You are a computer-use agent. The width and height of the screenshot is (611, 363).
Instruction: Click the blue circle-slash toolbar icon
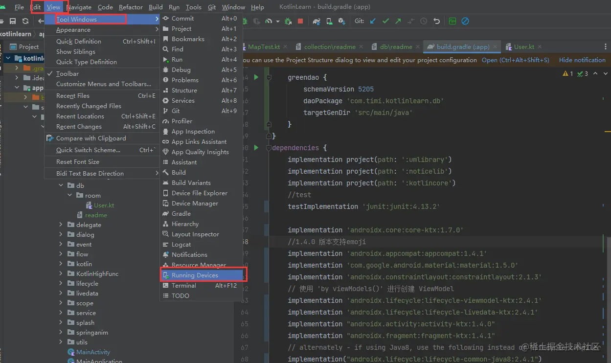tap(465, 22)
